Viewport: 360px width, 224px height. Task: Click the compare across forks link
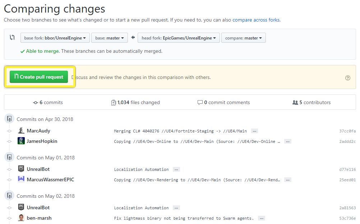(x=256, y=20)
